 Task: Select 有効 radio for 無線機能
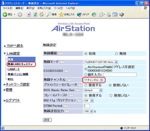[86, 54]
